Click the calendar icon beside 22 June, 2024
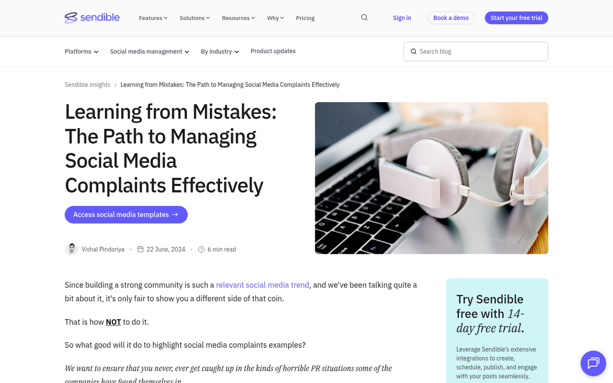Viewport: 613px width, 383px height. click(x=140, y=249)
